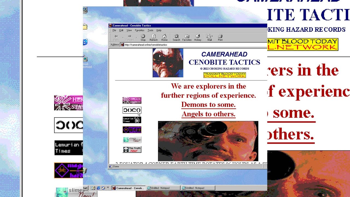Stop the page from loading
The width and height of the screenshot is (350, 197).
[x=143, y=37]
